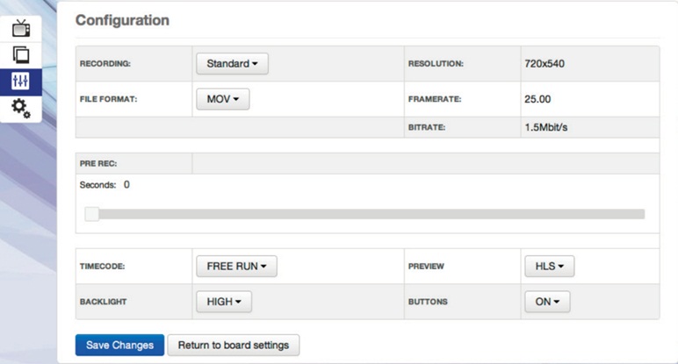Expand the File Format 'MOV' dropdown

[x=222, y=99]
